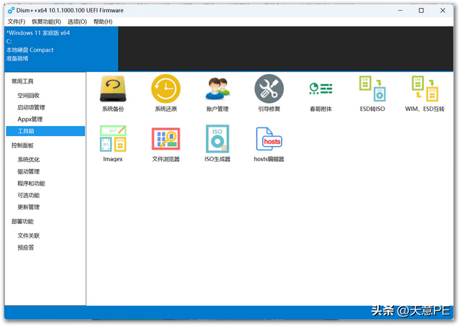Go to 驱动管理 driver management

pos(29,171)
